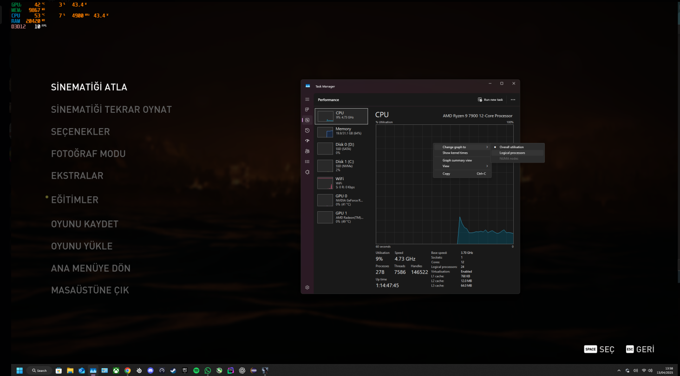Screen dimensions: 680x376
Task: Open Spotify from the Windows taskbar
Action: coord(196,370)
